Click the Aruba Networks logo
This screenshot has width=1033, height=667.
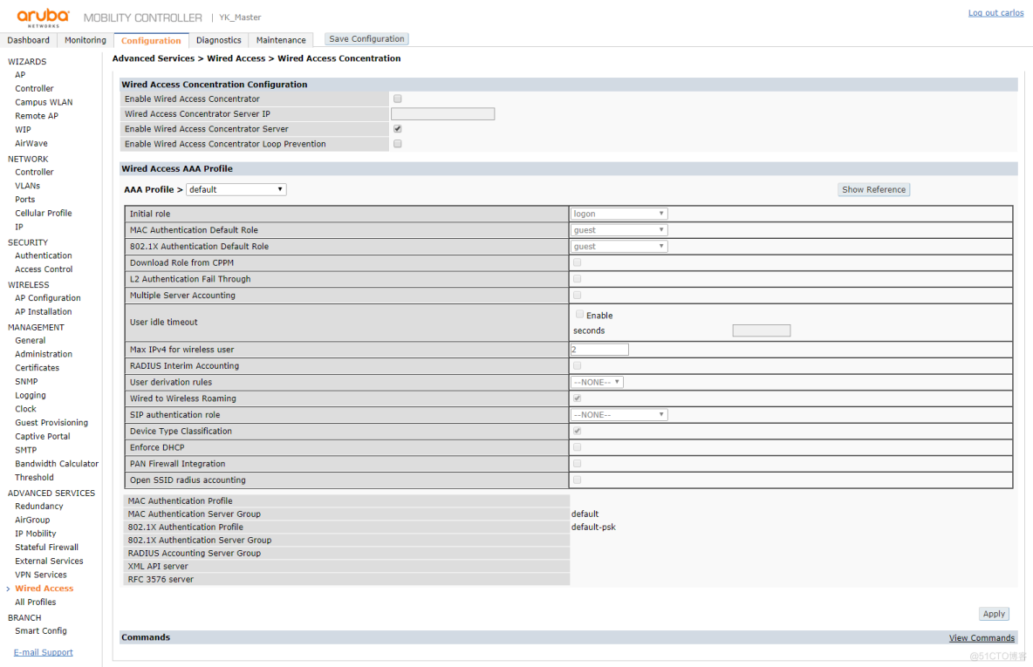43,17
